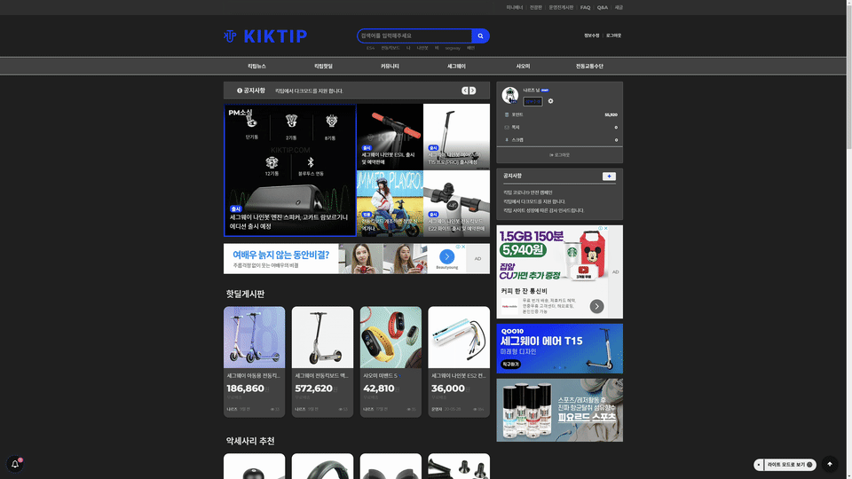Open the T15 Pro scooter article
This screenshot has width=852, height=479.
coord(456,137)
